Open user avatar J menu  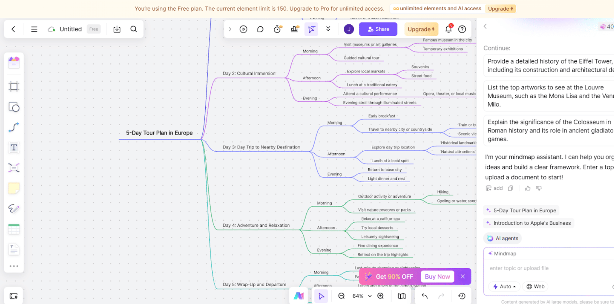tap(349, 29)
